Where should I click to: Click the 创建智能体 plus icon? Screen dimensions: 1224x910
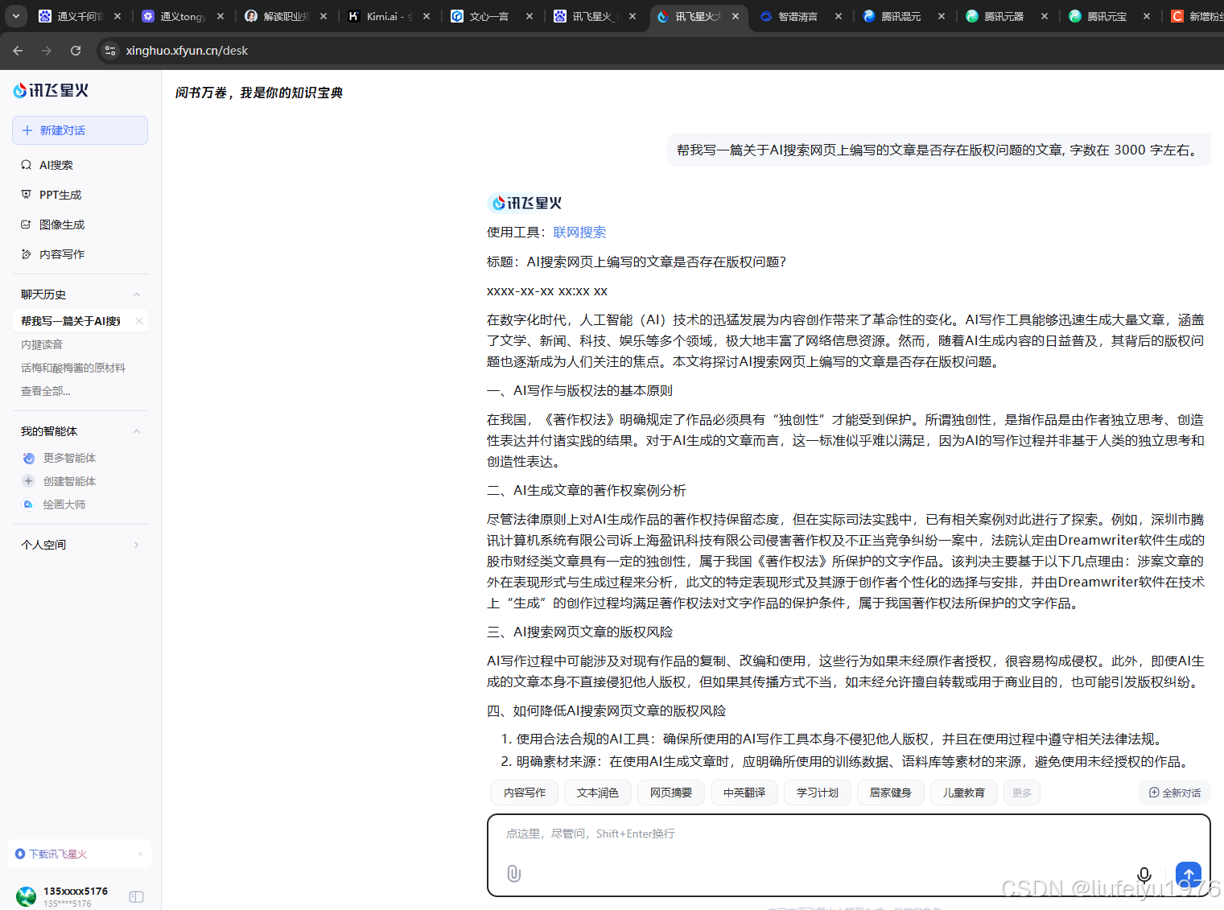click(x=28, y=481)
